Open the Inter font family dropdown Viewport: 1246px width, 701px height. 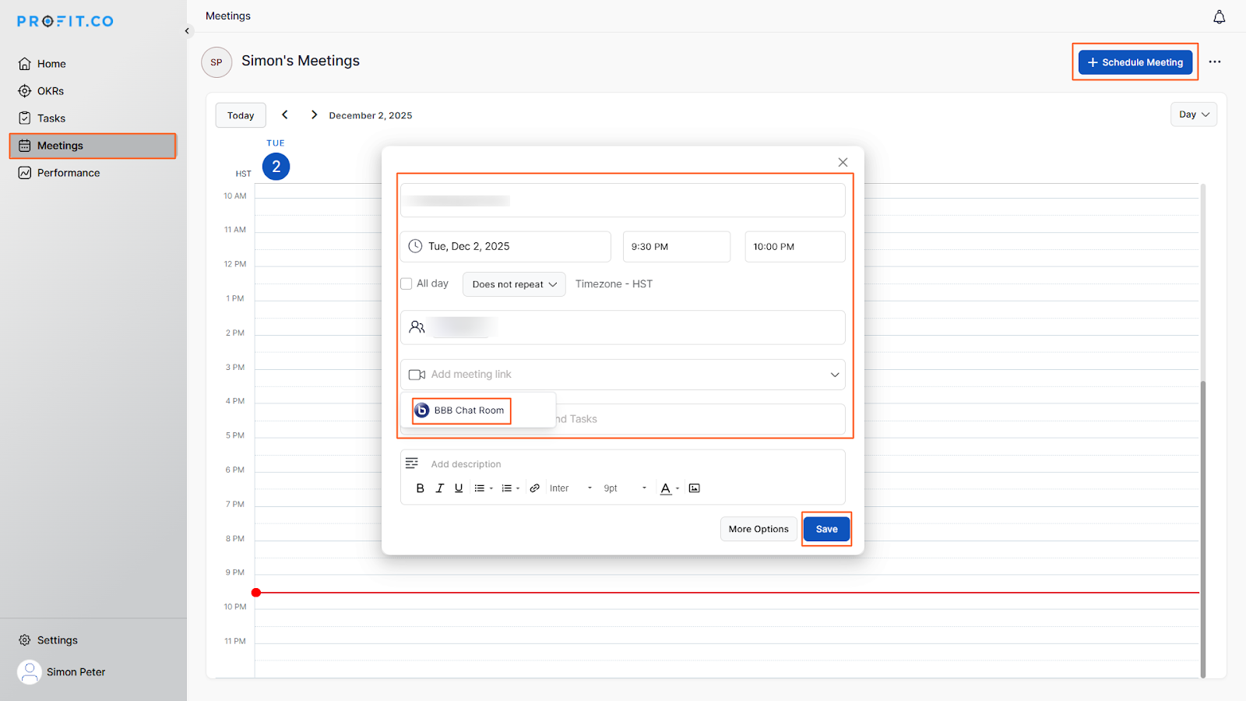tap(571, 488)
